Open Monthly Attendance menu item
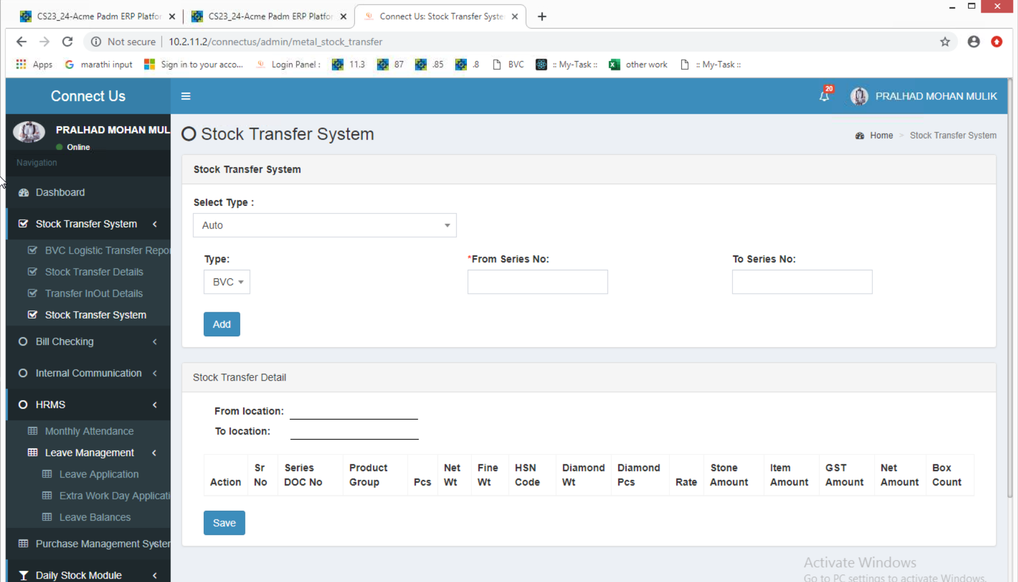 click(89, 431)
